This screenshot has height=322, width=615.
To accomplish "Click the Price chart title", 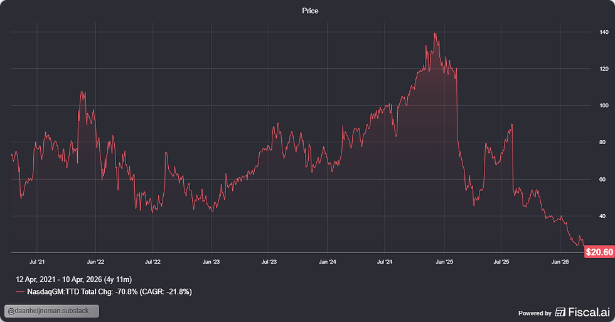I will (310, 11).
